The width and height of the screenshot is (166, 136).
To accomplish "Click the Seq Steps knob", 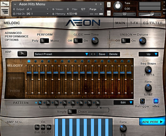I will (x=148, y=70).
